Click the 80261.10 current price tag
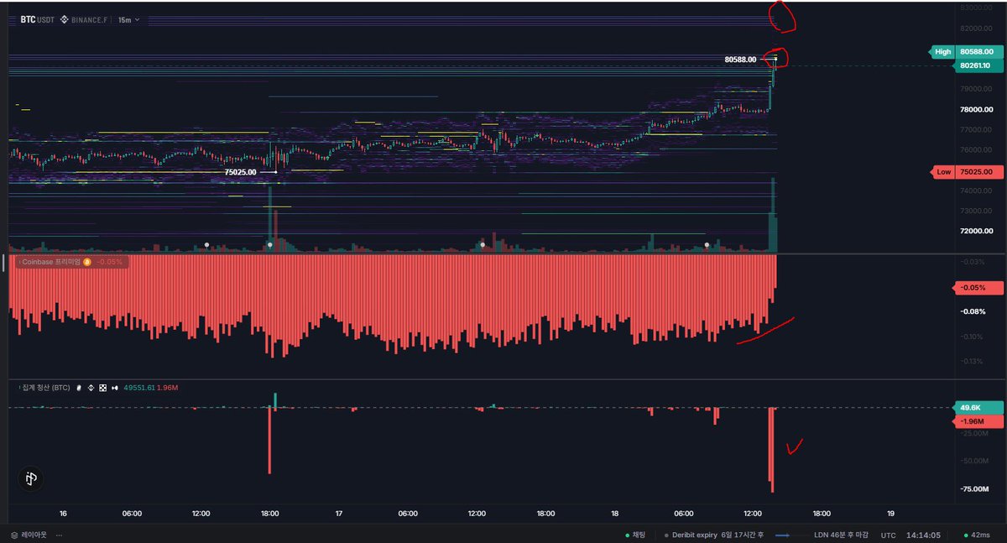 click(979, 65)
